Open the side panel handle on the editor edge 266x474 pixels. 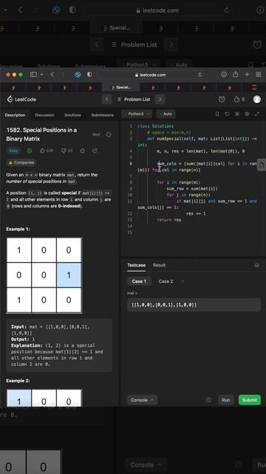coord(261,164)
